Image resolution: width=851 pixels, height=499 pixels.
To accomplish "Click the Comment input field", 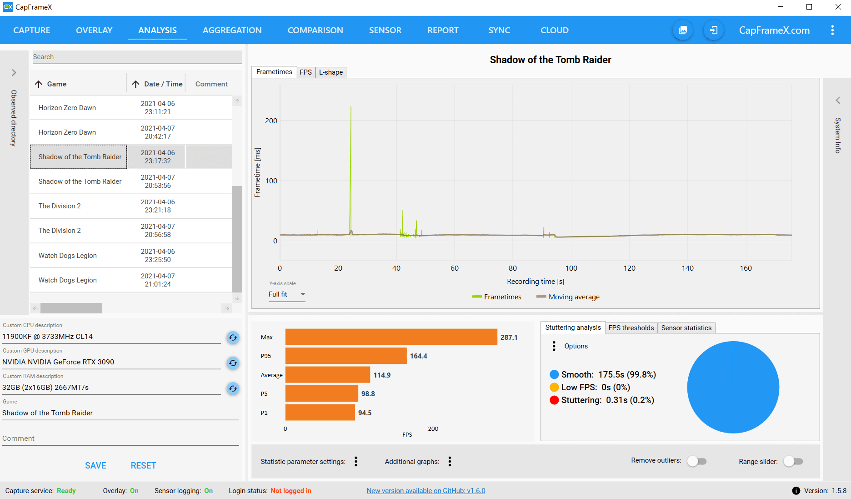I will coord(120,439).
